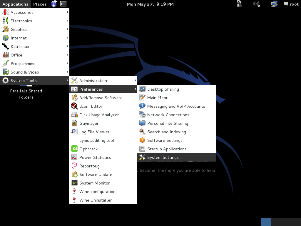Click the Power Statistics chart icon
The height and width of the screenshot is (226, 301).
point(74,157)
